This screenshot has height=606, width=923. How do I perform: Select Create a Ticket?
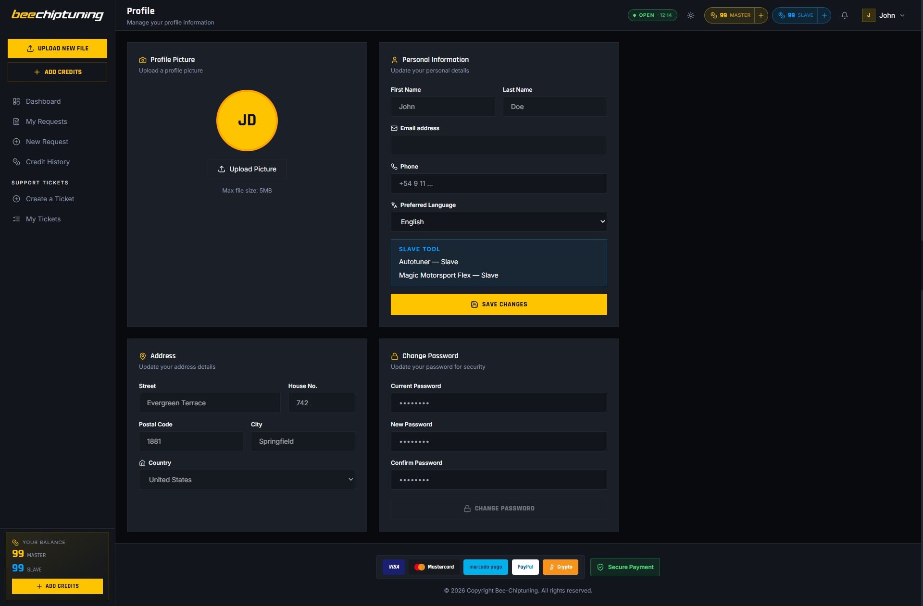pyautogui.click(x=57, y=199)
